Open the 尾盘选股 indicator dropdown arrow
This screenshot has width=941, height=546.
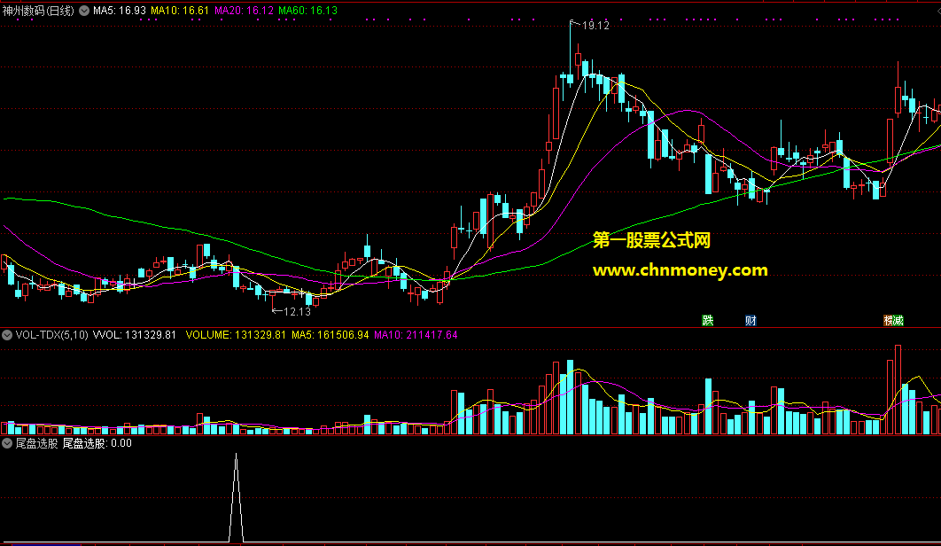(7, 443)
